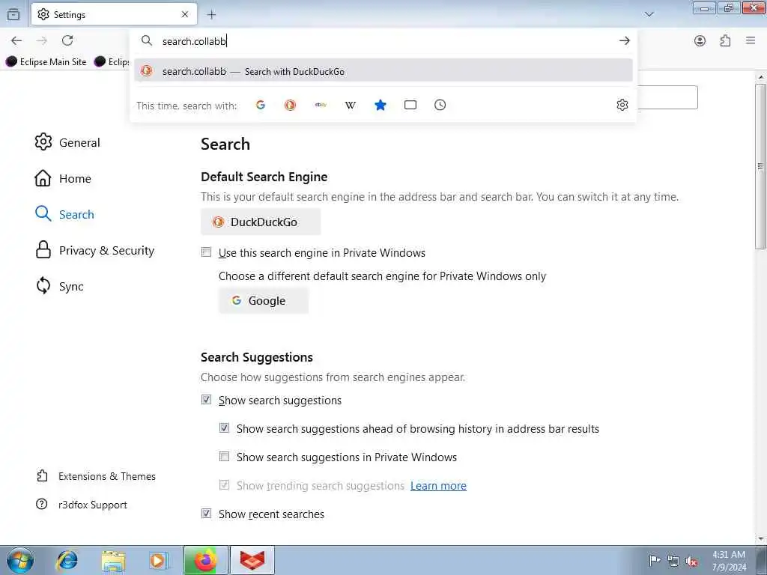Open Windows Media Player from taskbar
Image resolution: width=767 pixels, height=575 pixels.
(x=159, y=560)
